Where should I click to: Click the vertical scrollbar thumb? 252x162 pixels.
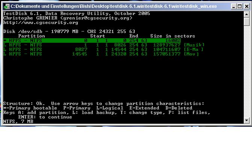(x=246, y=21)
